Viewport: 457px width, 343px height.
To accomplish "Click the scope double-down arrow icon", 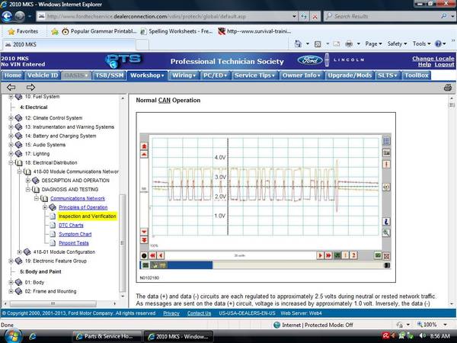I will pyautogui.click(x=144, y=240).
